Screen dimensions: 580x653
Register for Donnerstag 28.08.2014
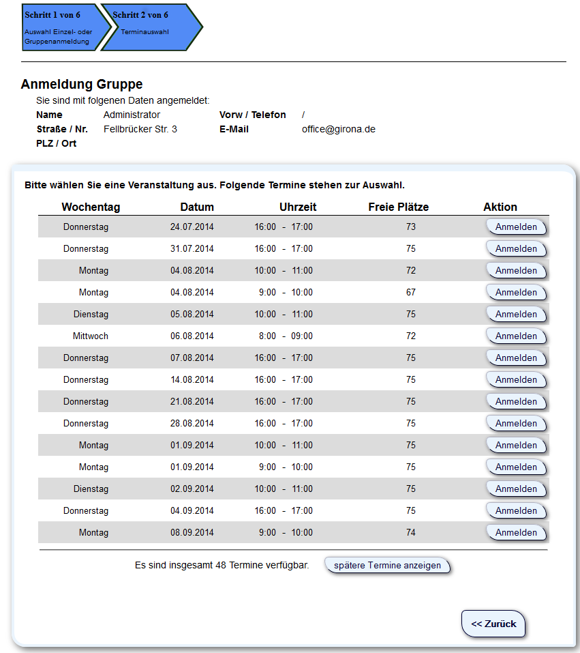516,424
